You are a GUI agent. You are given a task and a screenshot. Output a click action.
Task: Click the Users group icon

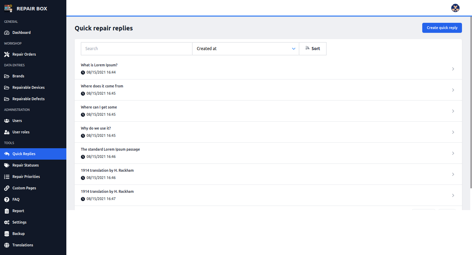(7, 121)
